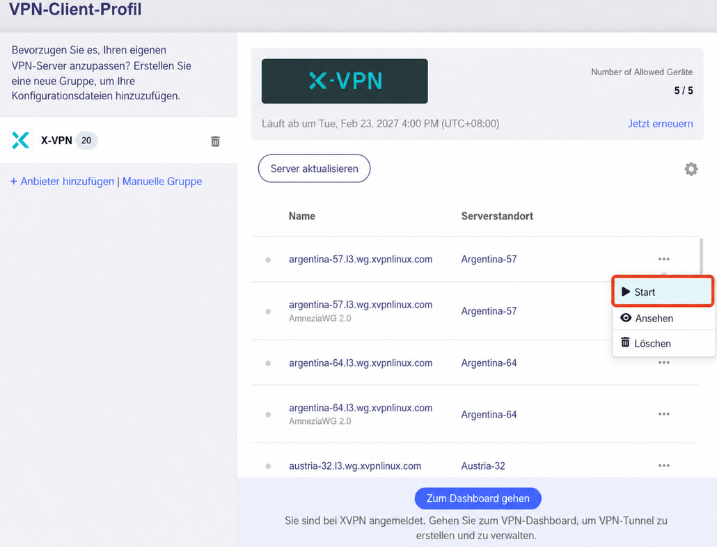The height and width of the screenshot is (547, 717).
Task: Click the expiry date text Läuft ab
Action: click(381, 124)
